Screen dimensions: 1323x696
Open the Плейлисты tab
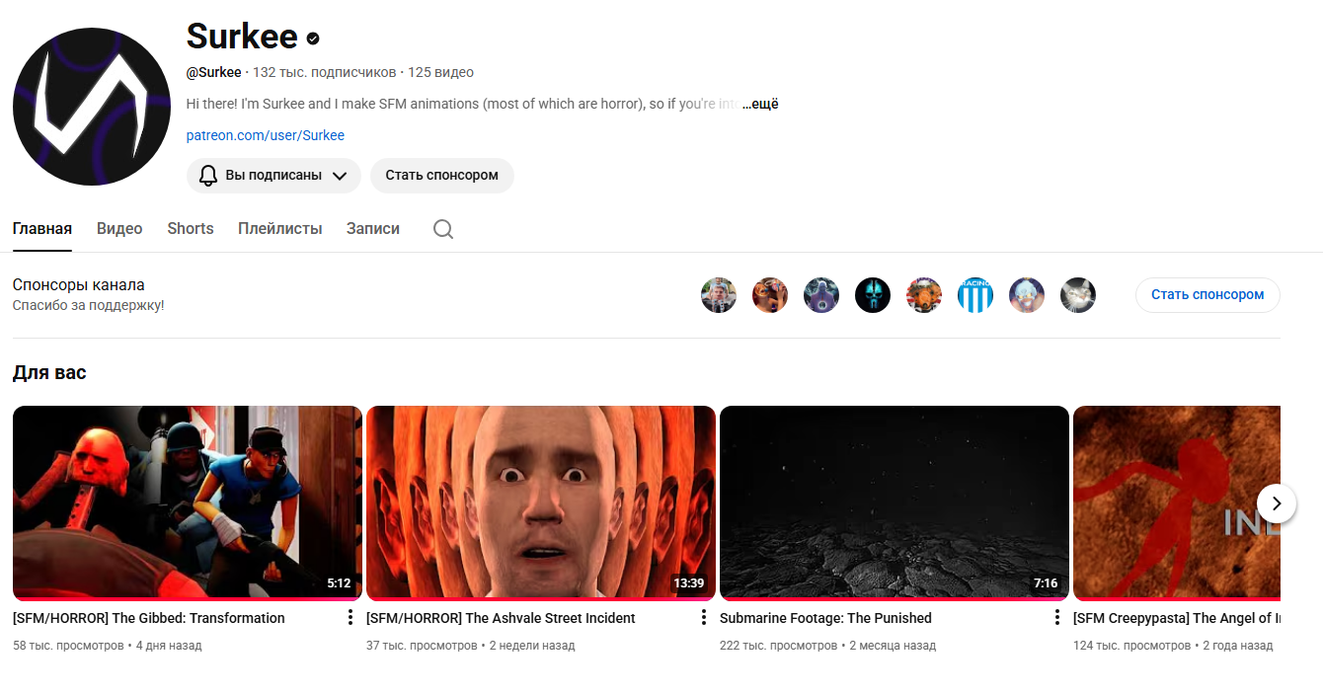pos(280,229)
